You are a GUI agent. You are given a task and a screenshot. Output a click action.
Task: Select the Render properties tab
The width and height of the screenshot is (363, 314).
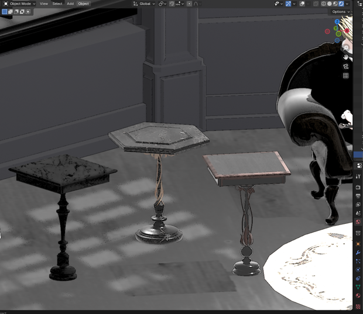(358, 187)
